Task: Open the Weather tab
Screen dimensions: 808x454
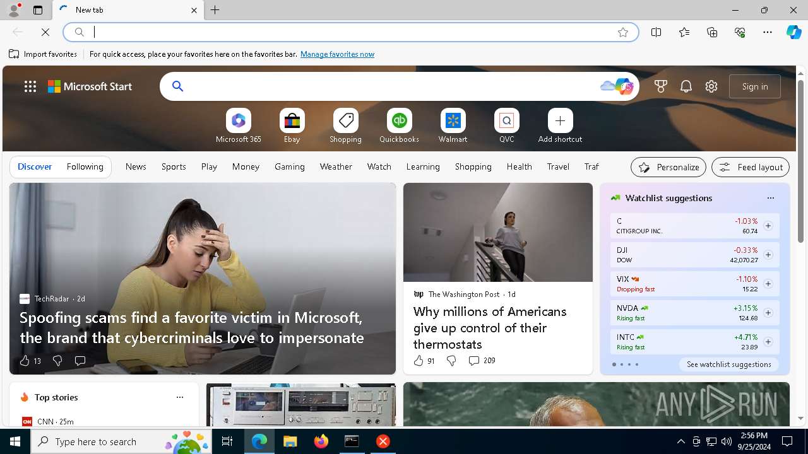Action: 336,167
